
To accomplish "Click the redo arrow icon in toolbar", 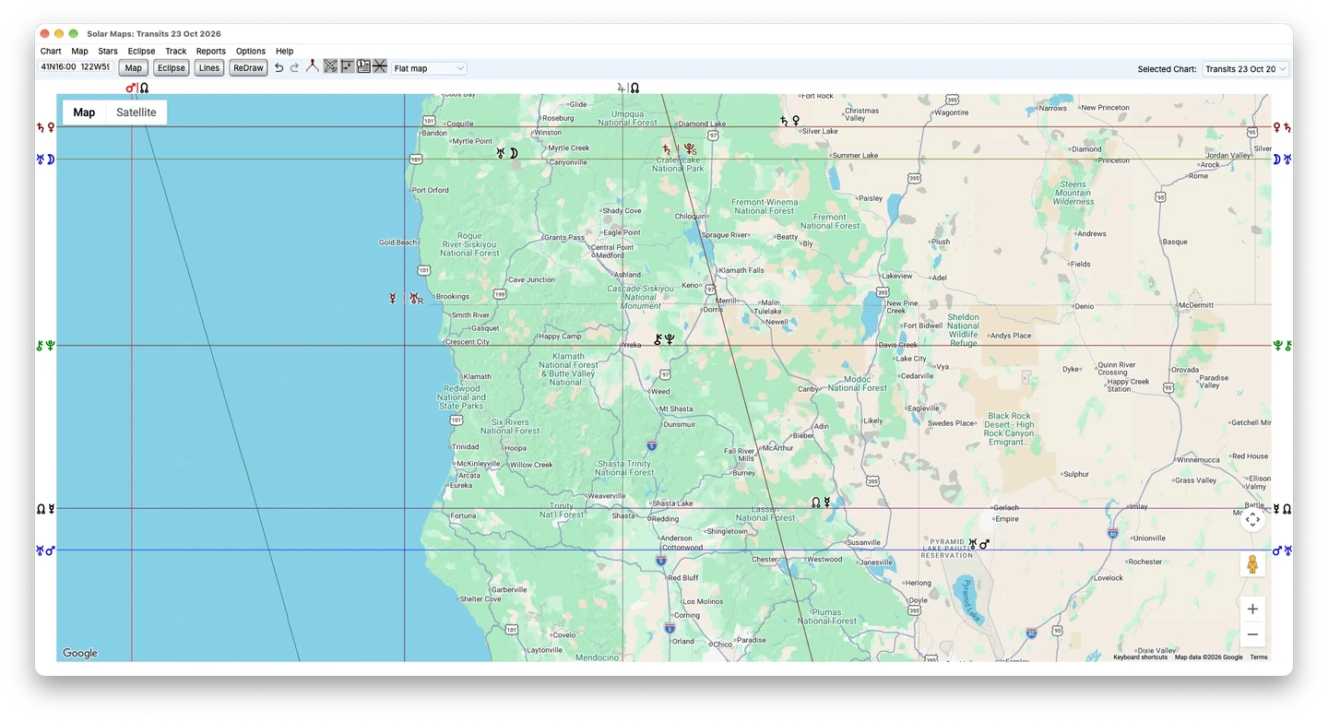I will click(x=295, y=67).
